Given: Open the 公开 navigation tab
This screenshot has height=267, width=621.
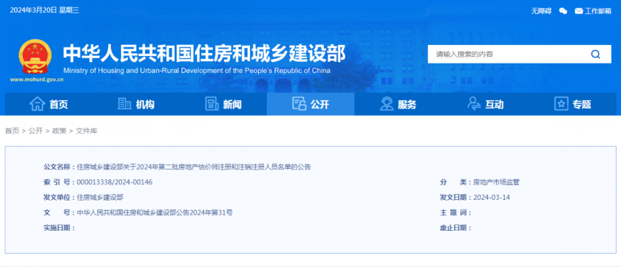Looking at the screenshot, I should tap(310, 104).
